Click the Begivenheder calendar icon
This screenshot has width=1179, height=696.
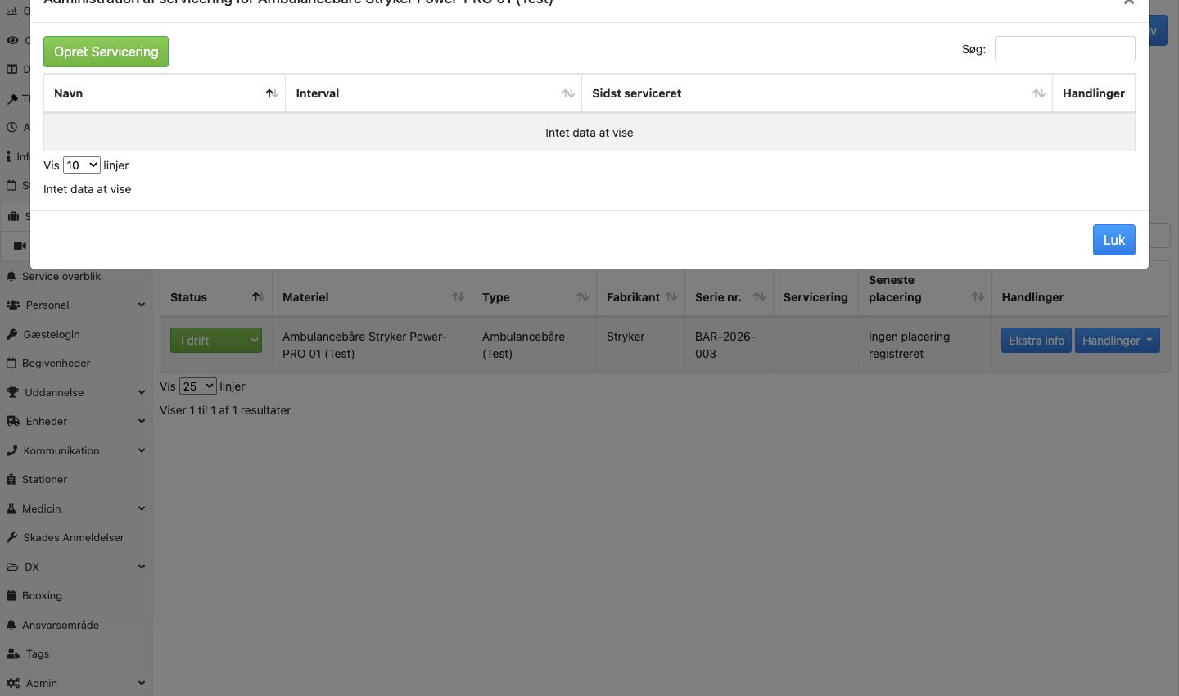(x=11, y=364)
